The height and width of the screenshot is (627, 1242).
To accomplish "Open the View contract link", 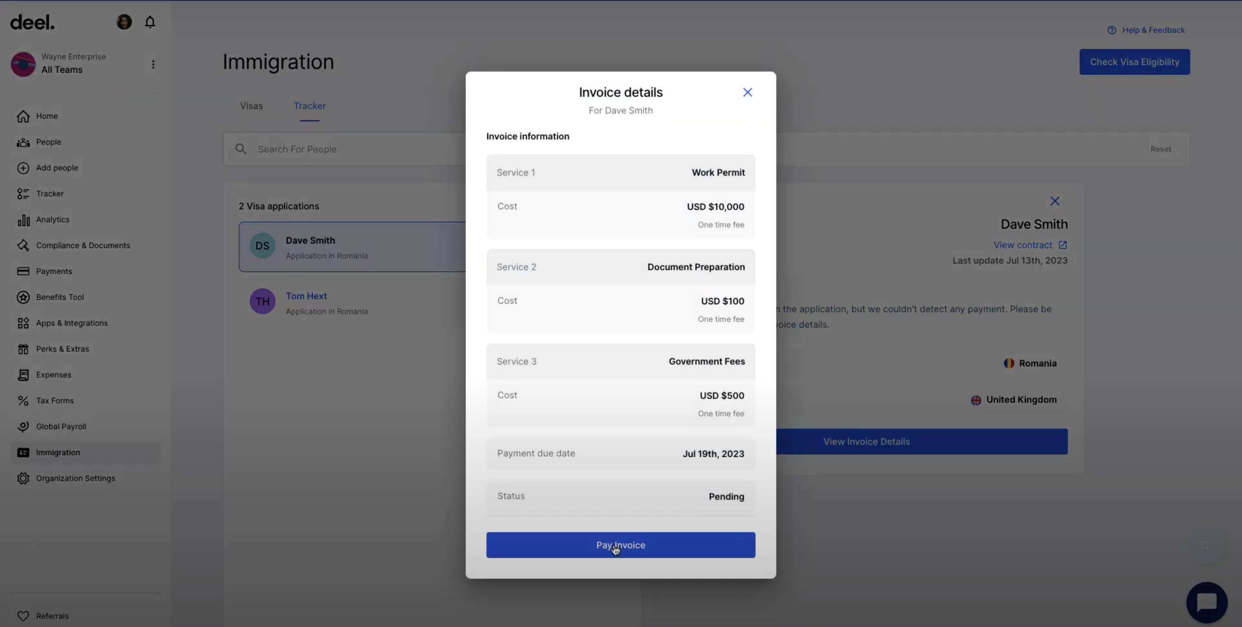I will point(1022,245).
